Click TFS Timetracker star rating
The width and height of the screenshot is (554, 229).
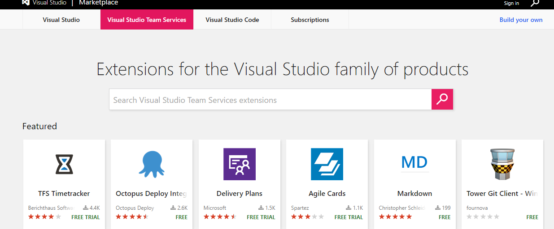[x=44, y=217]
